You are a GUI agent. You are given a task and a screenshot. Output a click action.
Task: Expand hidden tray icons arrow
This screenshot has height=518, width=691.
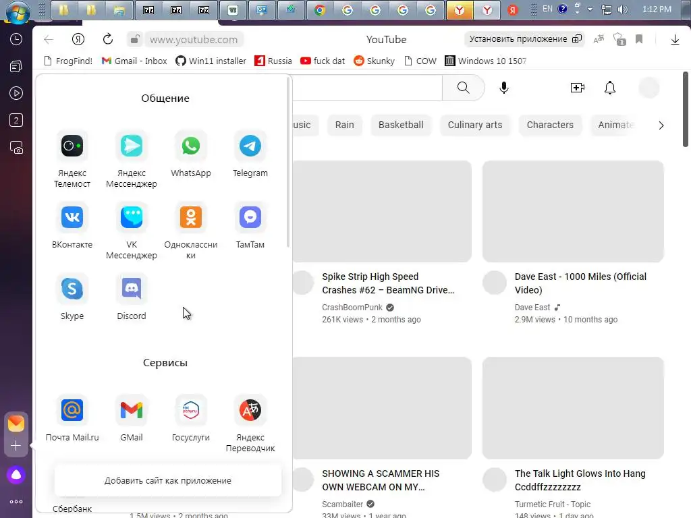click(x=590, y=9)
